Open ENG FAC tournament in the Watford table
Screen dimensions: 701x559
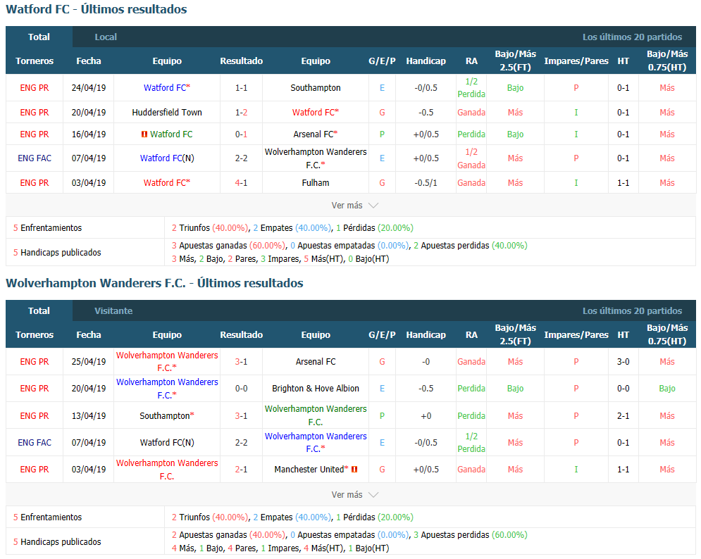pyautogui.click(x=35, y=158)
